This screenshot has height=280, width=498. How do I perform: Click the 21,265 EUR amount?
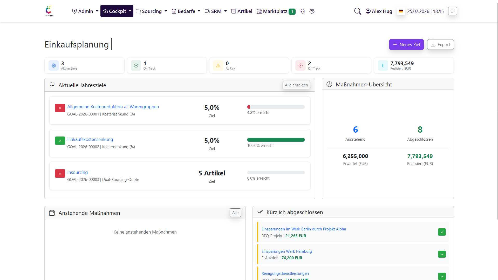(296, 236)
